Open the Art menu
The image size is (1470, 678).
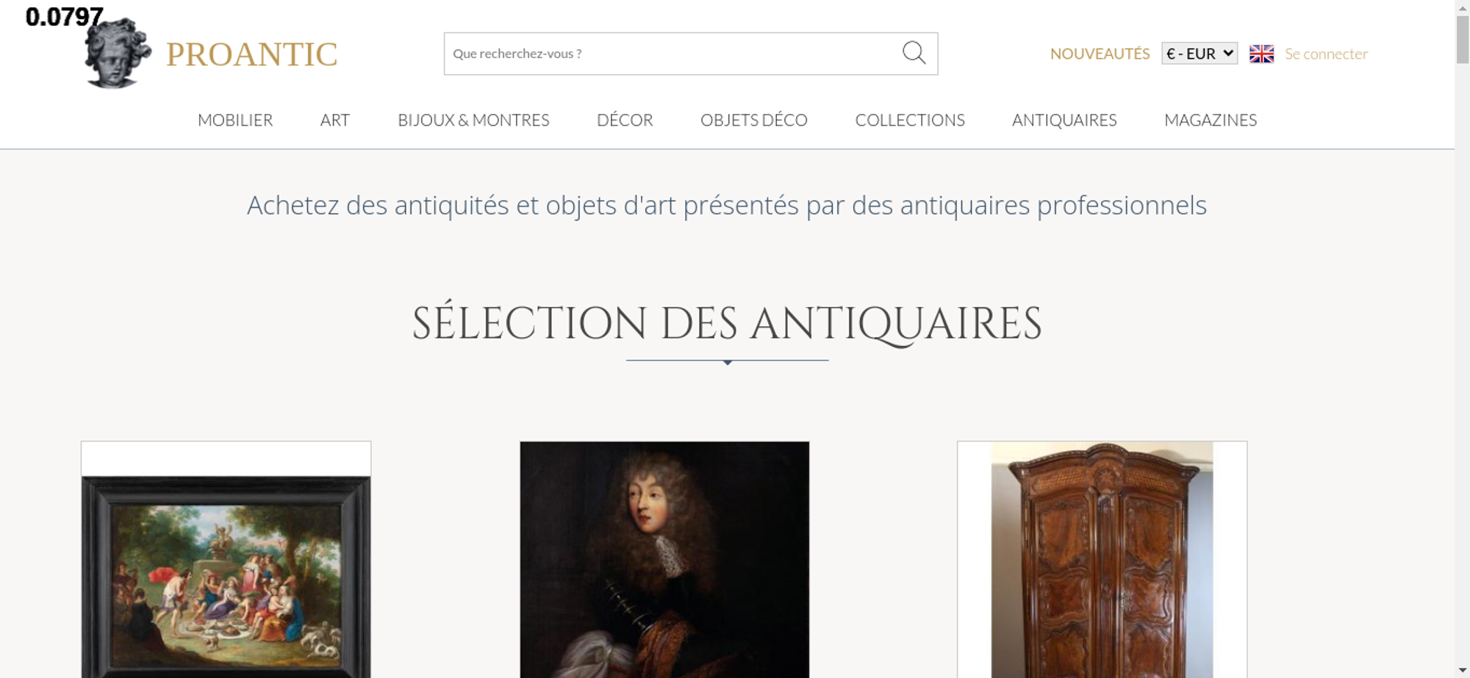click(335, 120)
